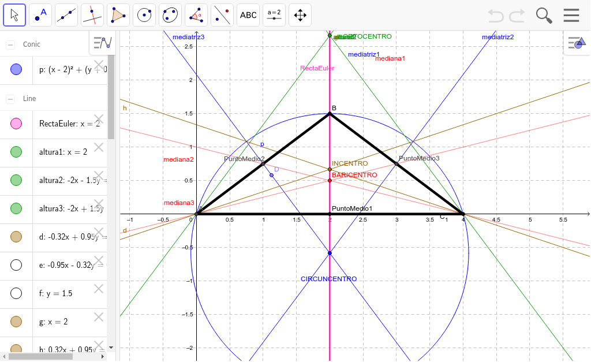Click the ORTOCENTRO point at the top

tap(330, 36)
